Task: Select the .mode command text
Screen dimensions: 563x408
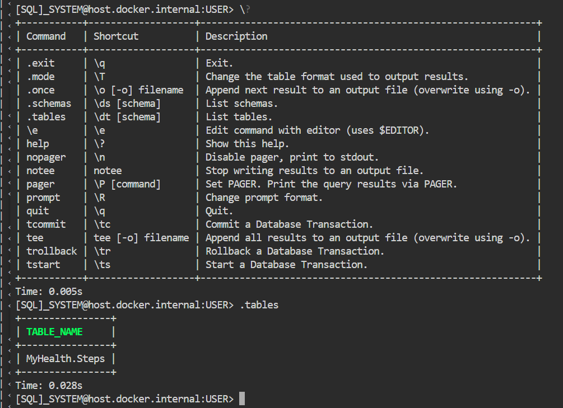Action: (x=40, y=76)
